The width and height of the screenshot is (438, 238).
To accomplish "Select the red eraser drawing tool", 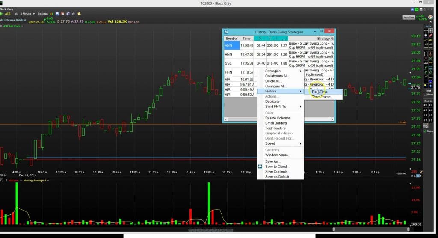I will coord(430,36).
